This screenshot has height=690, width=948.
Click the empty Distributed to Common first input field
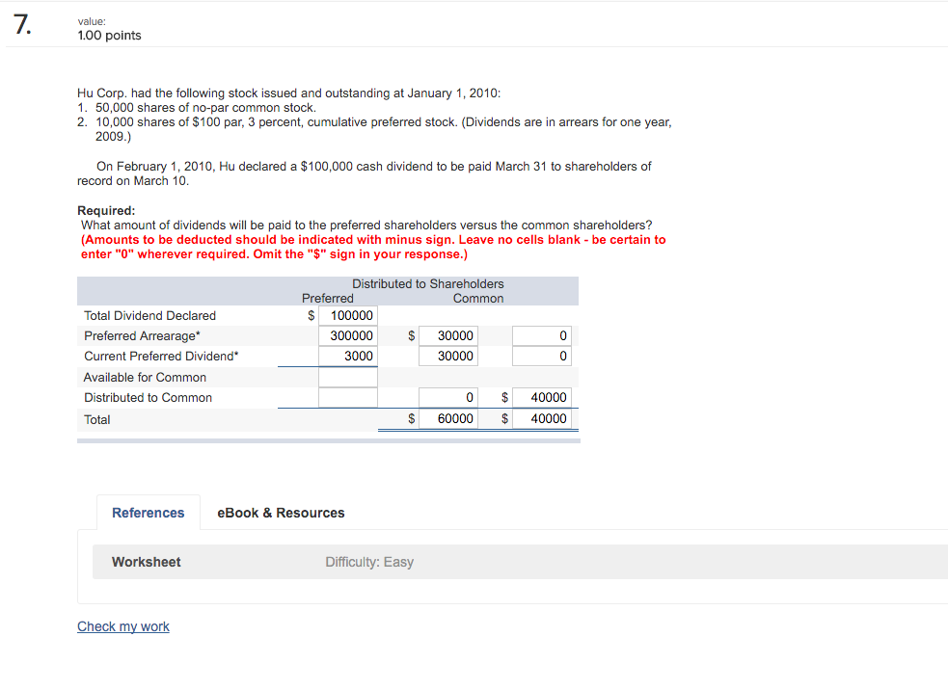coord(348,398)
